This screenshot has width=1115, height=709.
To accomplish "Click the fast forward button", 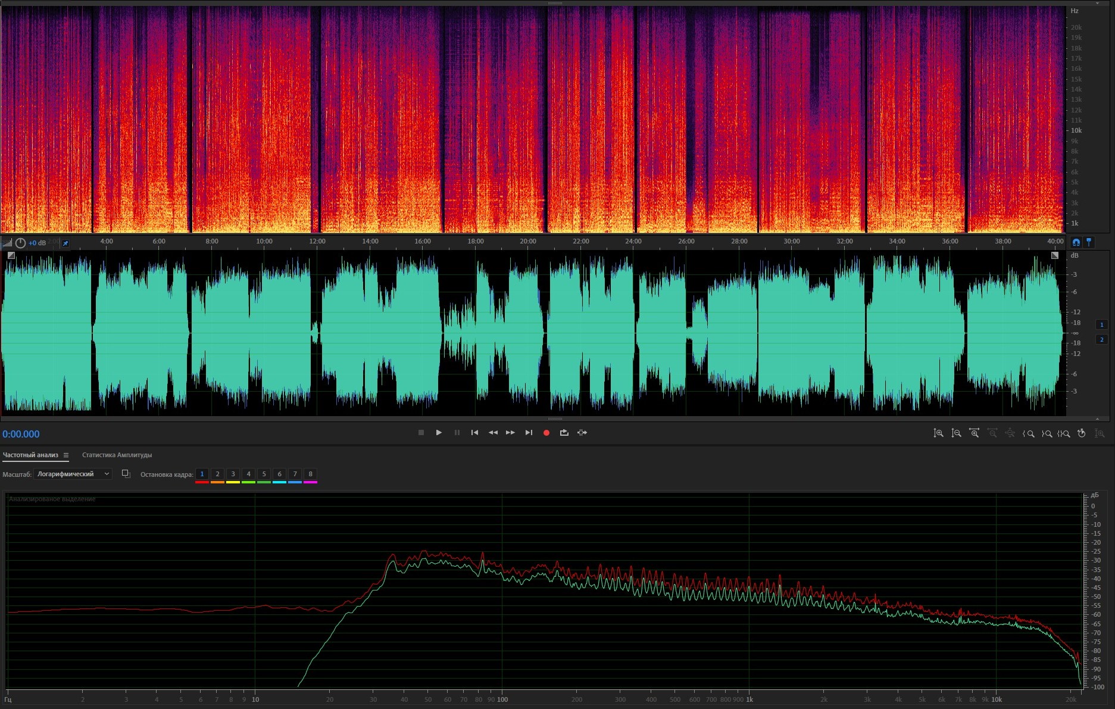I will tap(510, 433).
